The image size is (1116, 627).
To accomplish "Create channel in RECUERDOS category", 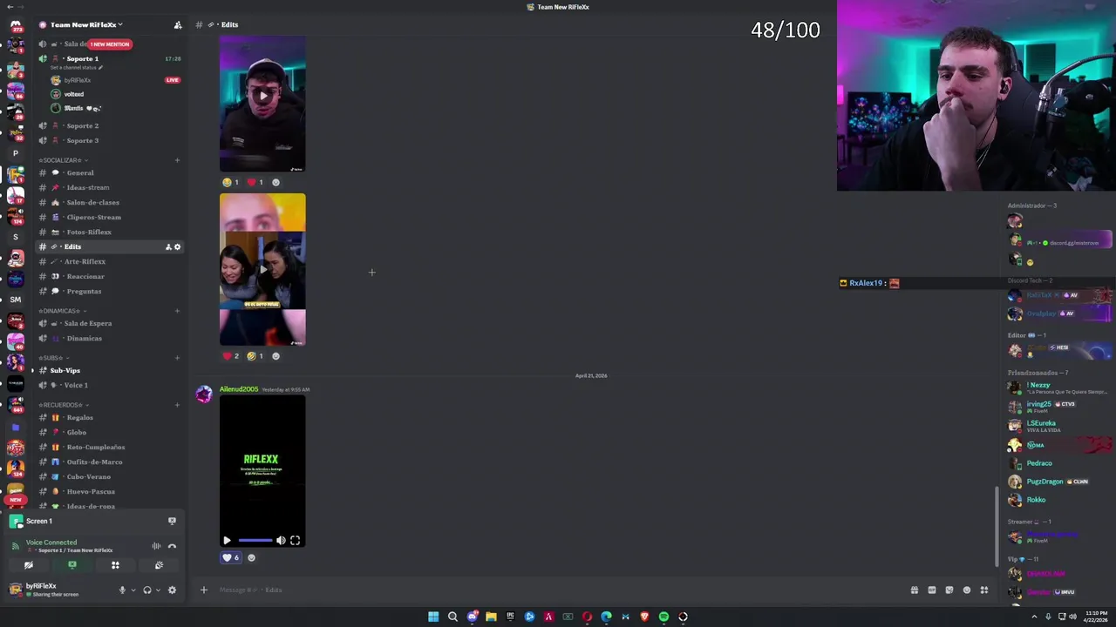I will 177,405.
